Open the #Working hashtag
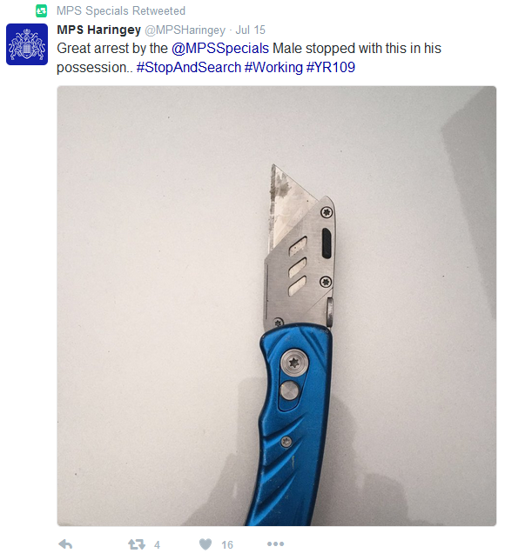The height and width of the screenshot is (560, 505). [x=273, y=67]
